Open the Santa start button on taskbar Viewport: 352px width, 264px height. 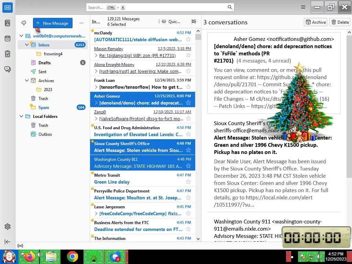9,257
